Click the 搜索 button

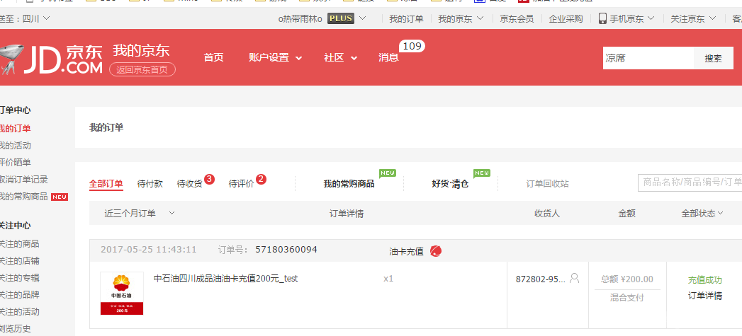coord(713,58)
